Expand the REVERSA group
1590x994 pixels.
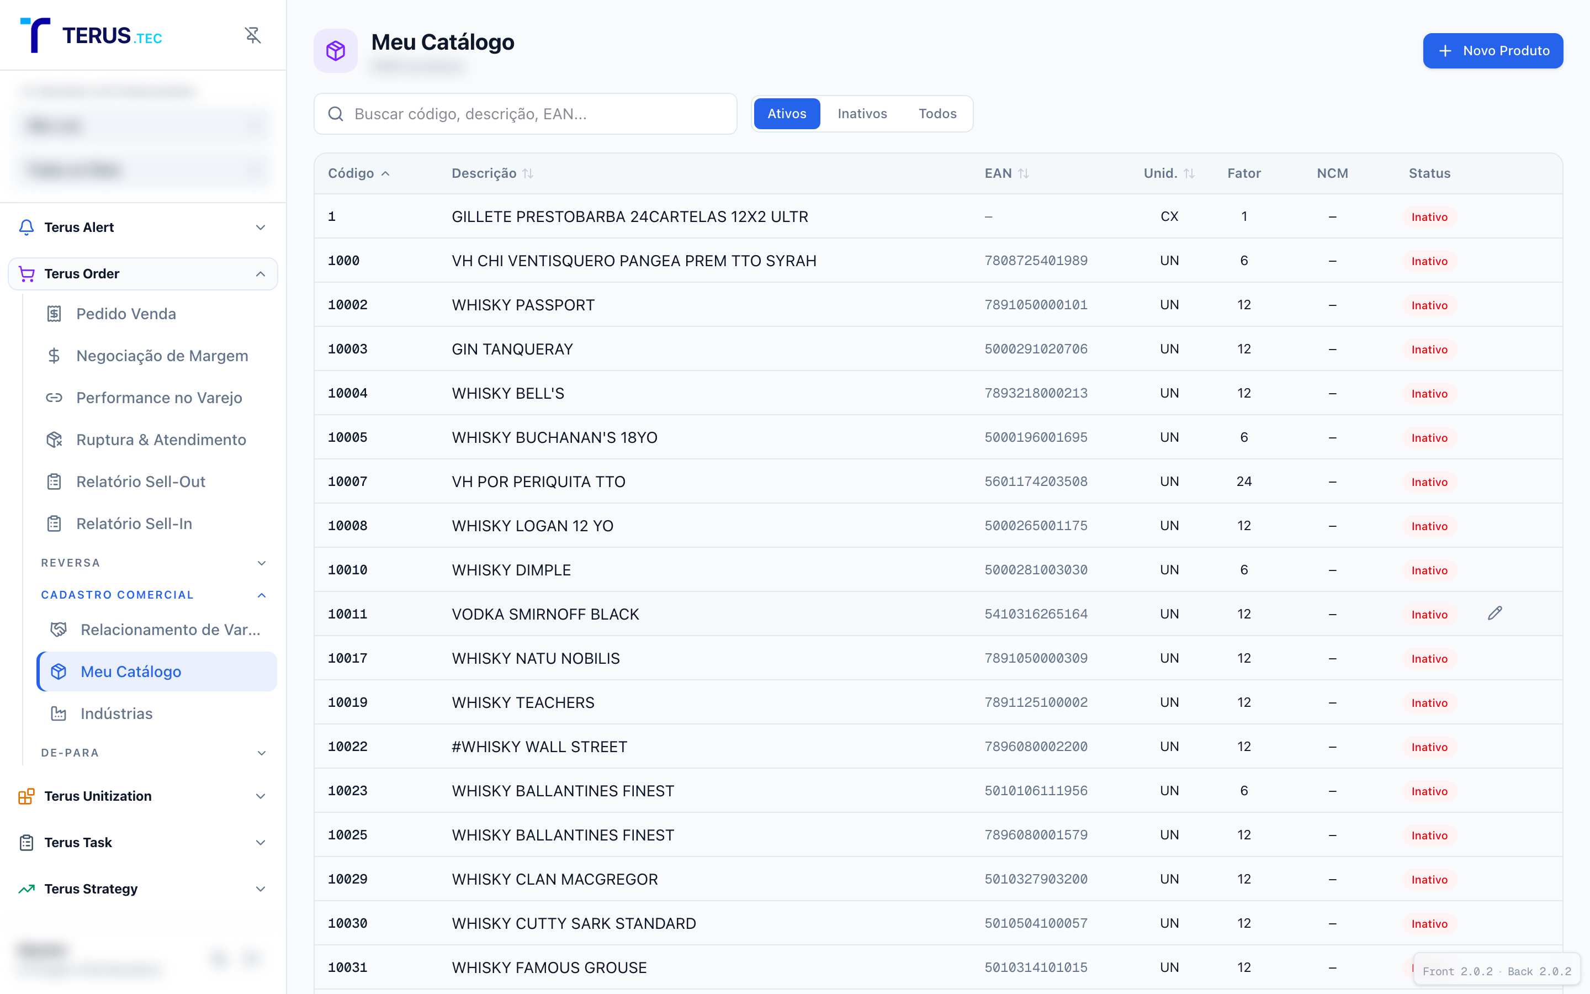coord(262,563)
